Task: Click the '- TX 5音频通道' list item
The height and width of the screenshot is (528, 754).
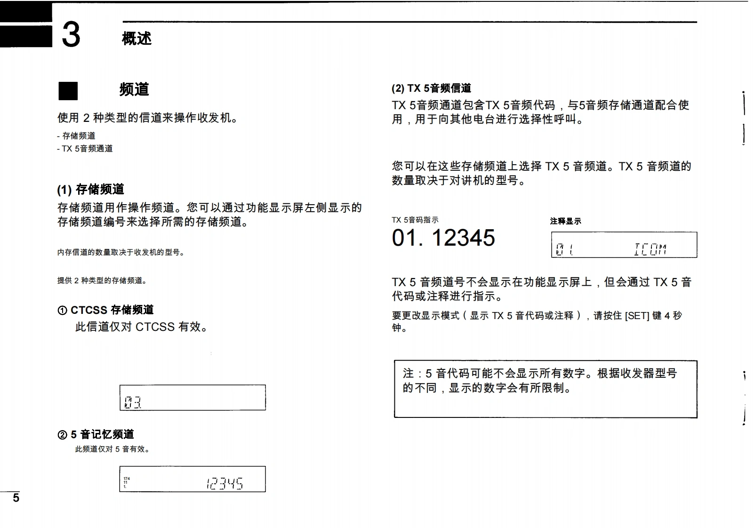Action: (x=85, y=149)
